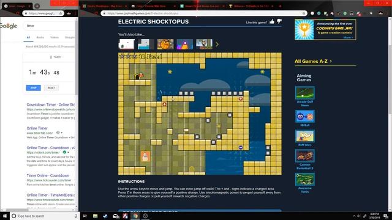Expand All Games A-Z link
This screenshot has width=392, height=220.
313,61
